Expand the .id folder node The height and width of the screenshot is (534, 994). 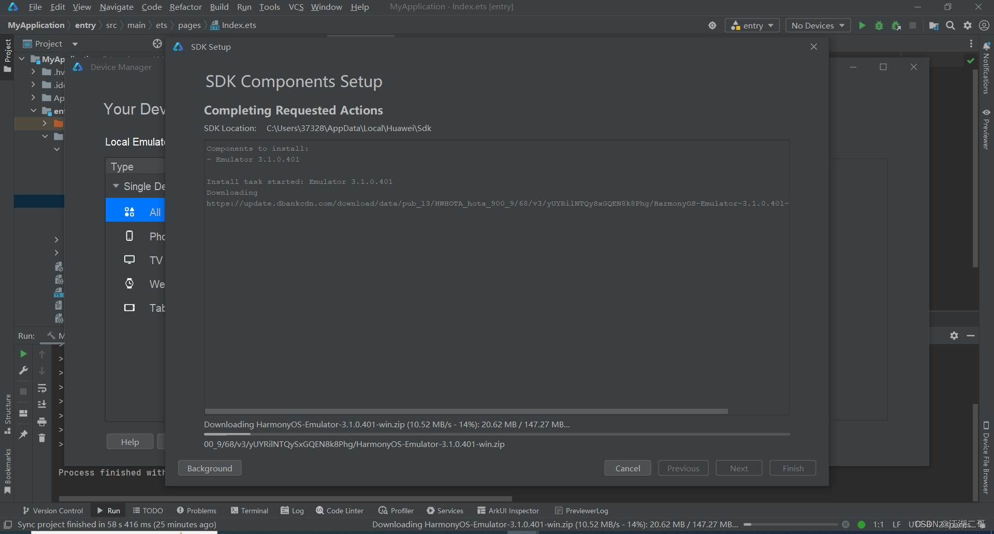pos(33,84)
